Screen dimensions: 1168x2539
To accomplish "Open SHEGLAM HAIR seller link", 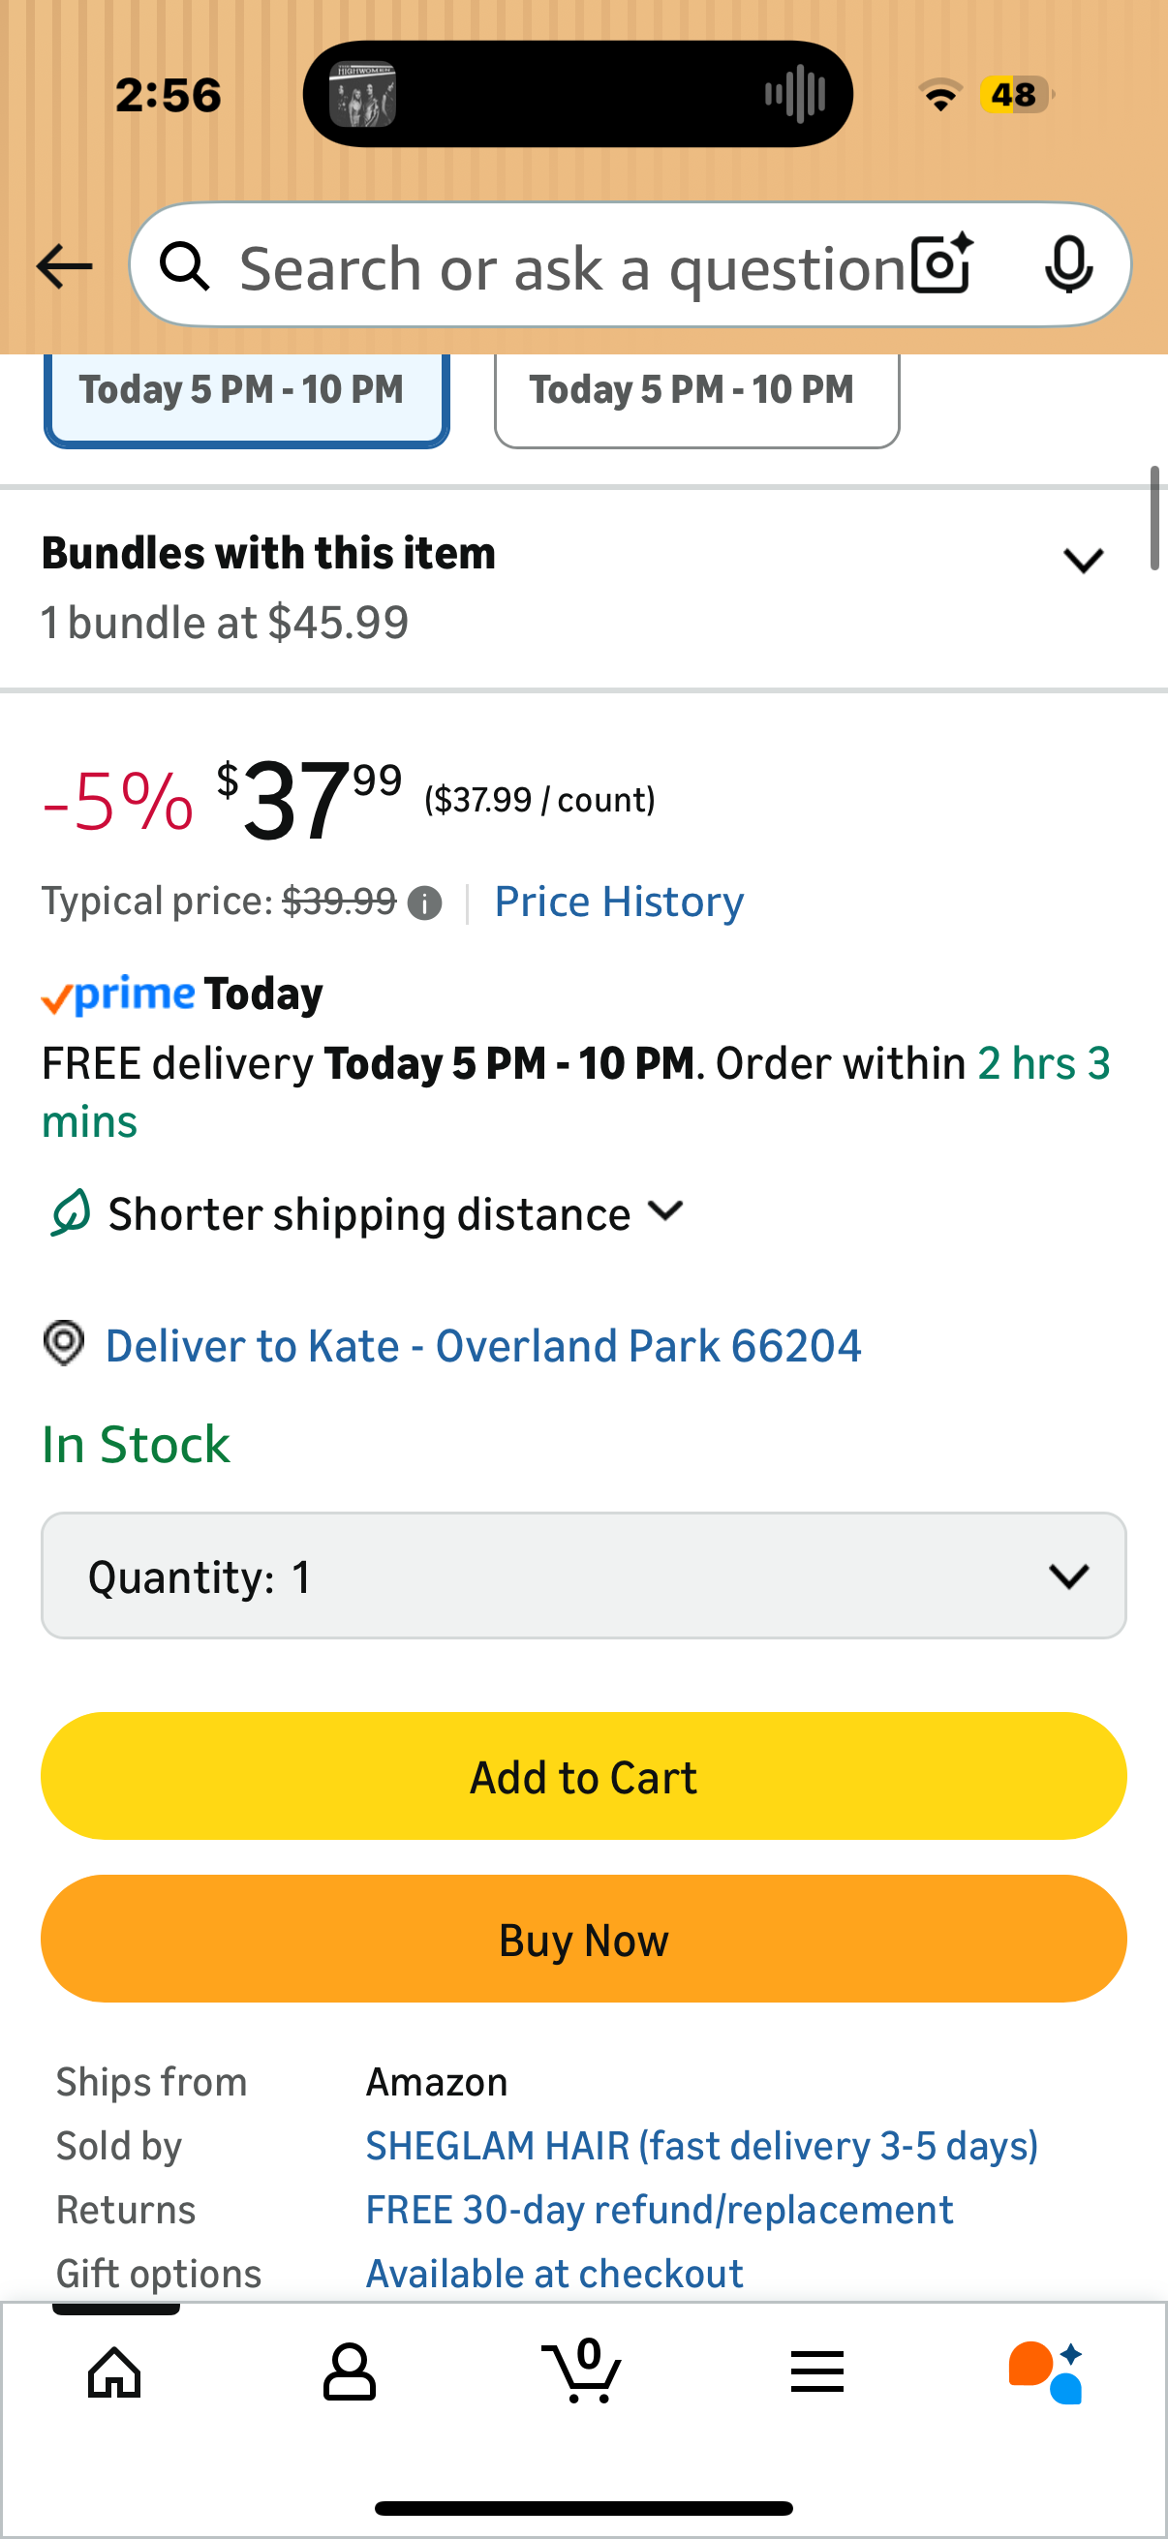I will click(x=702, y=2146).
